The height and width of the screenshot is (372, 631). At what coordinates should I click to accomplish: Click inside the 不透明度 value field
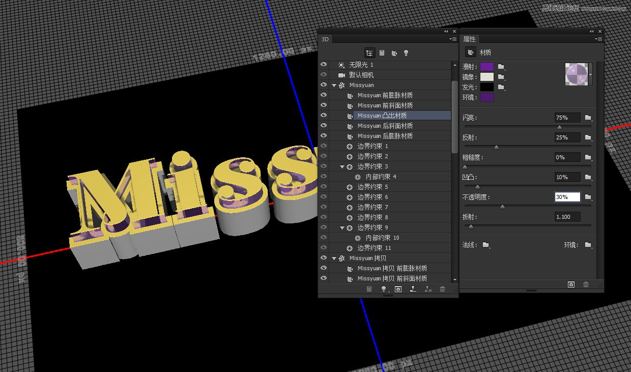pyautogui.click(x=566, y=197)
